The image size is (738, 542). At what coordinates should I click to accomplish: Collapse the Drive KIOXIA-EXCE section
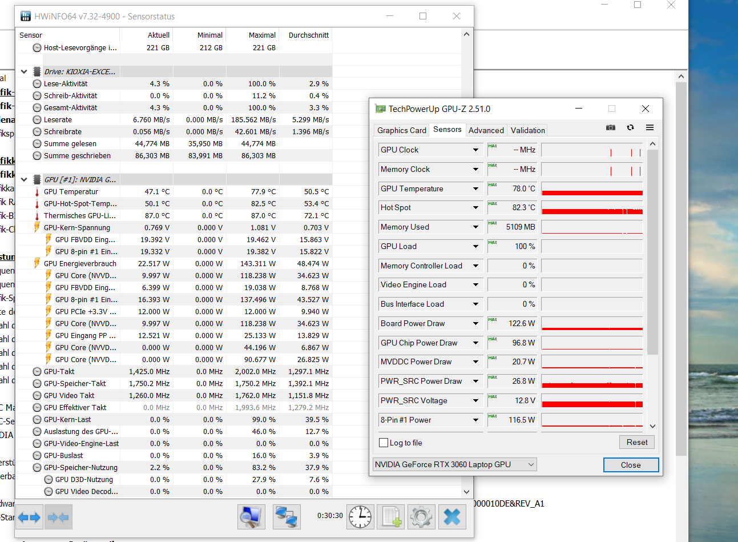point(24,72)
